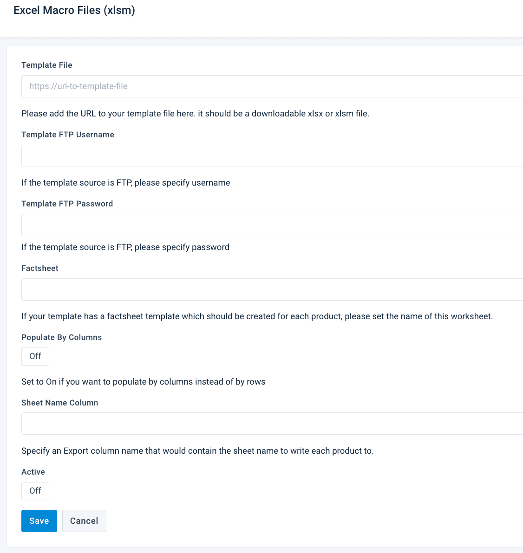Click the "Sheet Name Column" label
Image resolution: width=523 pixels, height=553 pixels.
click(x=60, y=403)
